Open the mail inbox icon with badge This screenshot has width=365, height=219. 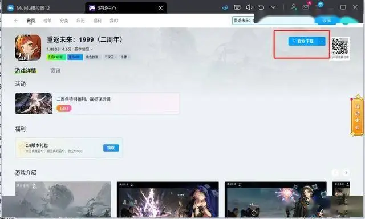pos(306,7)
